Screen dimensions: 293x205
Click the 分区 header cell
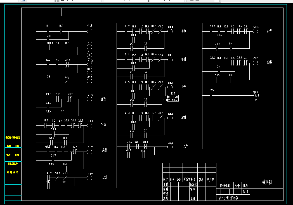tap(179, 180)
